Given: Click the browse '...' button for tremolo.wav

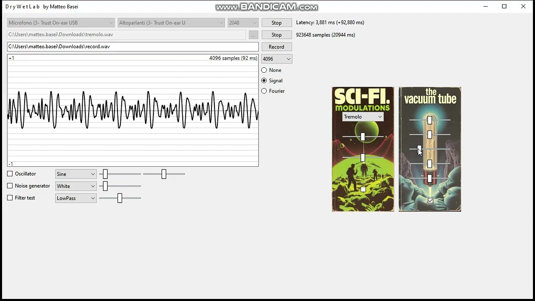Looking at the screenshot, I should tap(253, 35).
